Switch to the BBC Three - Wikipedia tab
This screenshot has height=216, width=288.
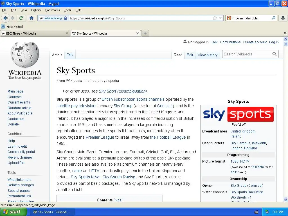pyautogui.click(x=35, y=33)
